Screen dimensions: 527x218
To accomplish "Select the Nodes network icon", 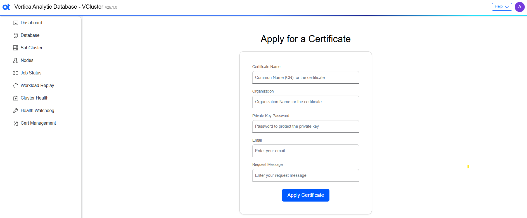I will 16,60.
